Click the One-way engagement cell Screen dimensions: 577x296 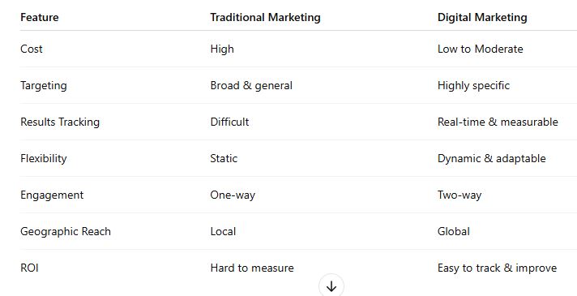pyautogui.click(x=233, y=195)
